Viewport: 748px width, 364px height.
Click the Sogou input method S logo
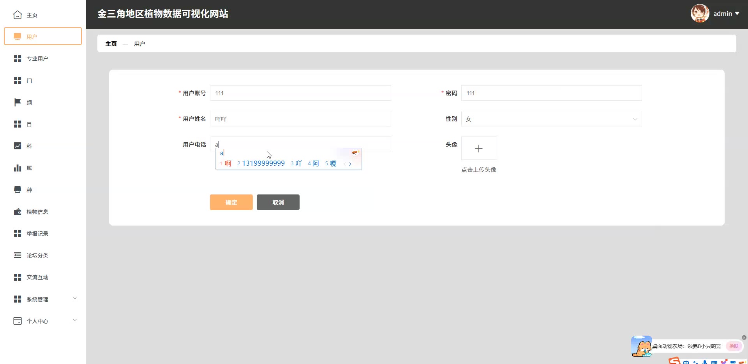pos(675,361)
